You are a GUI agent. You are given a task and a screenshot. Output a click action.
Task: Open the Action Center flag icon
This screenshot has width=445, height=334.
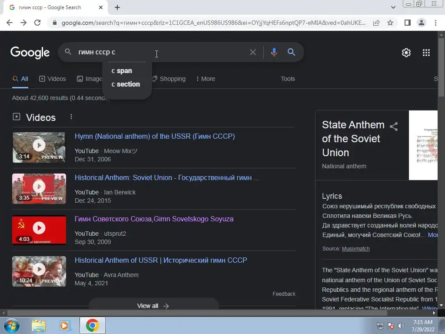tap(391, 326)
